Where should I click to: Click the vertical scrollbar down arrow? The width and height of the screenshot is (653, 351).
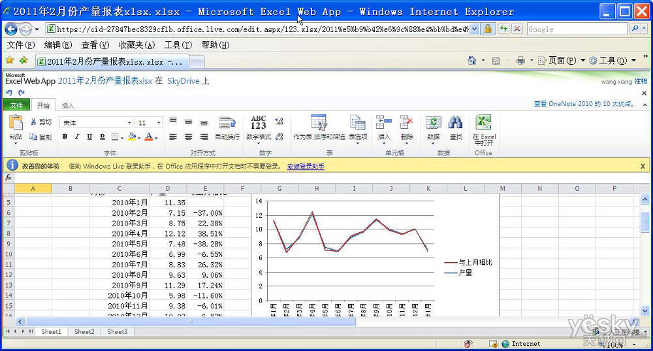(645, 310)
